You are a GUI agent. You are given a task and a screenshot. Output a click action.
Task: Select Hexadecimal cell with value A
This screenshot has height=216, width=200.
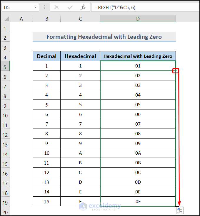[80, 153]
